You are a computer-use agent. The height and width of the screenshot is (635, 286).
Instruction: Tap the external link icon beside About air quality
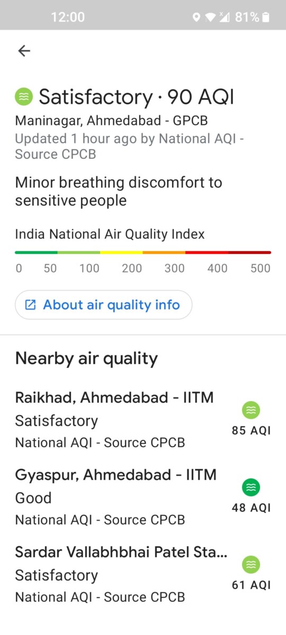[x=31, y=305]
